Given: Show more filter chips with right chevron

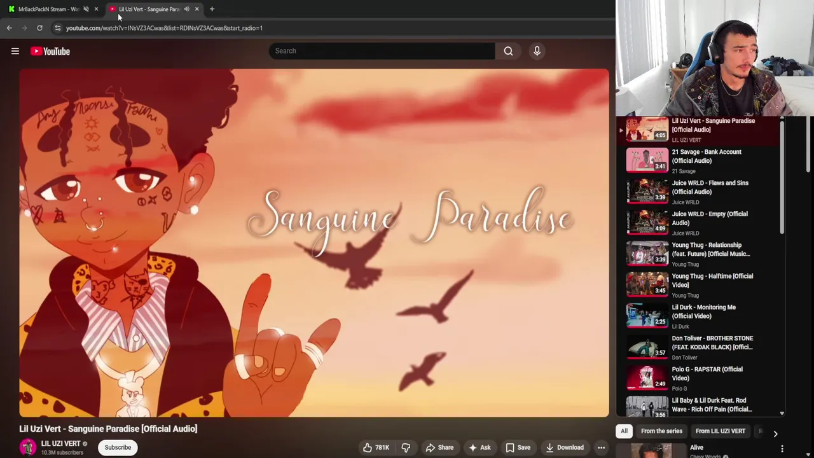Looking at the screenshot, I should [775, 433].
